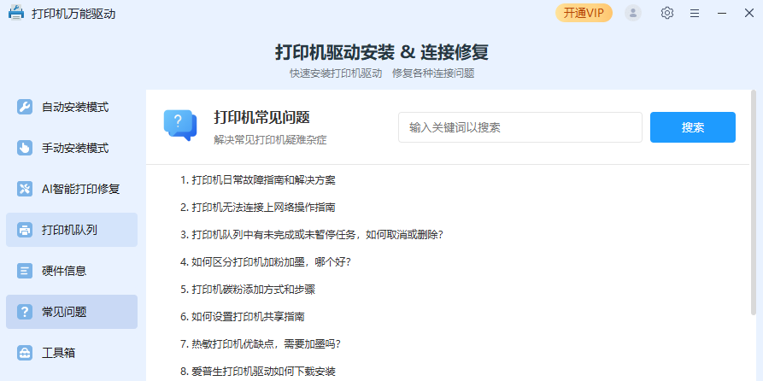This screenshot has width=763, height=381.
Task: Click the list icon beside 硬件信息
Action: (25, 271)
